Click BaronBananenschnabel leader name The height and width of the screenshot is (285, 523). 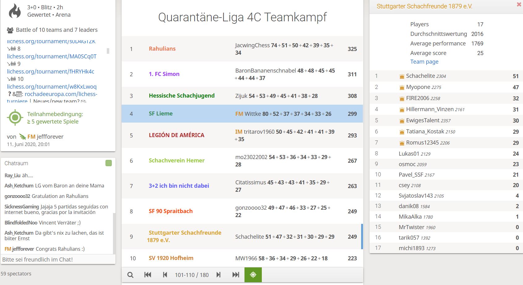[266, 71]
